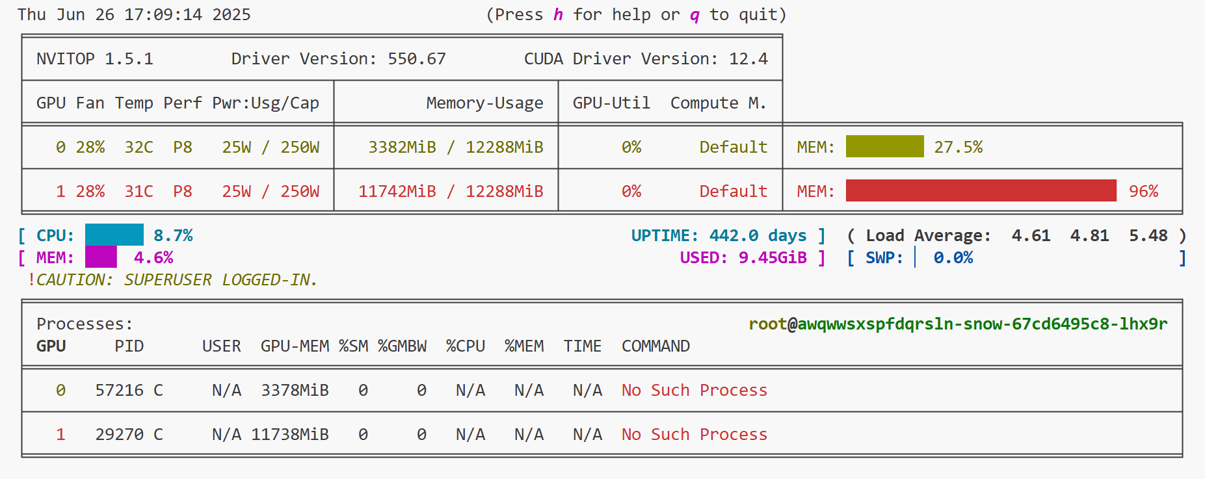Click GPU 1 'Default' compute mode
The height and width of the screenshot is (479, 1205).
click(734, 191)
